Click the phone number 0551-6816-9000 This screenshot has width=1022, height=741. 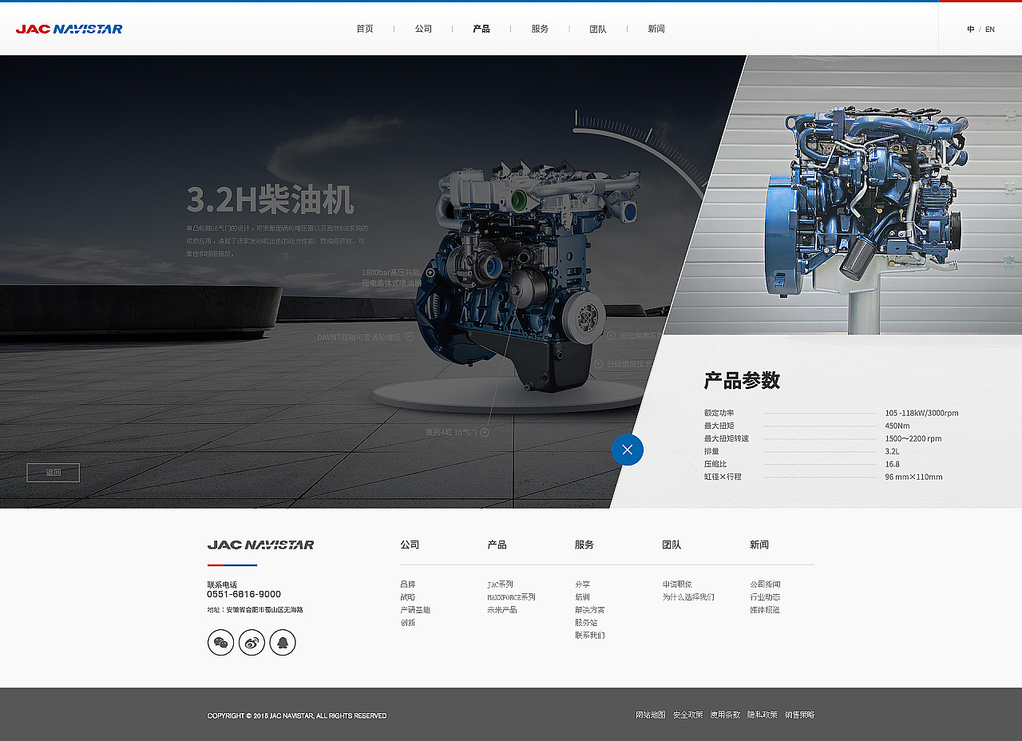click(x=244, y=594)
